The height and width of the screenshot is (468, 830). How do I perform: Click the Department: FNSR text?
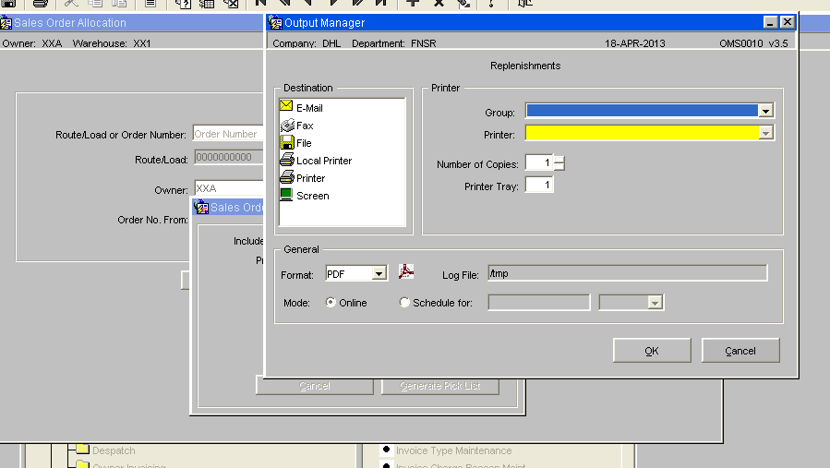pyautogui.click(x=394, y=43)
